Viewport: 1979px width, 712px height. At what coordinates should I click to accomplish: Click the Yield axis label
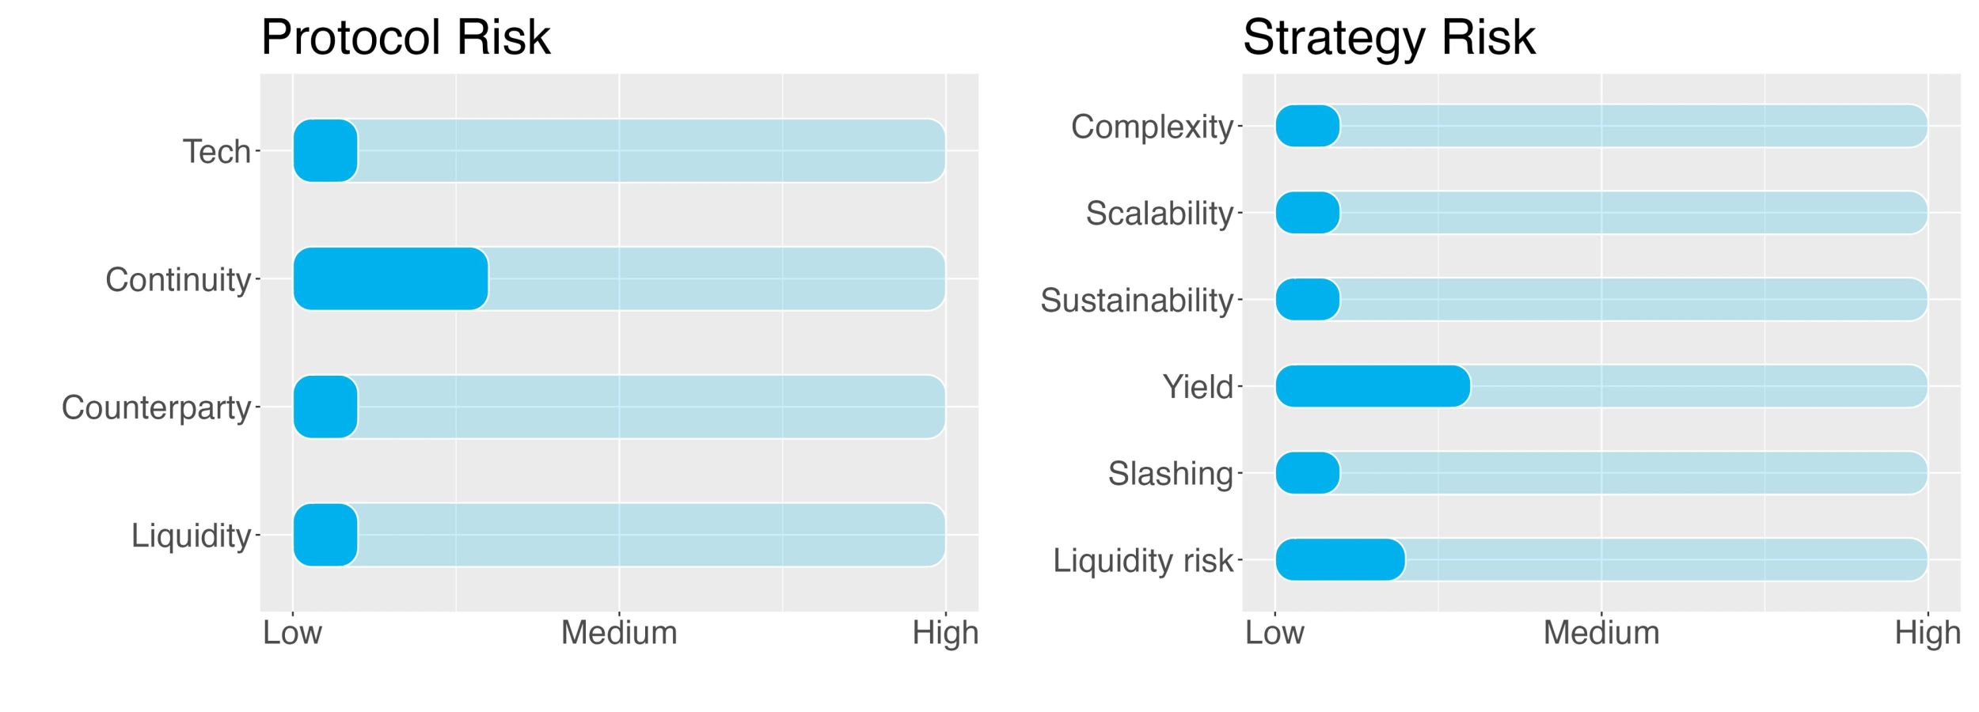coord(1198,387)
